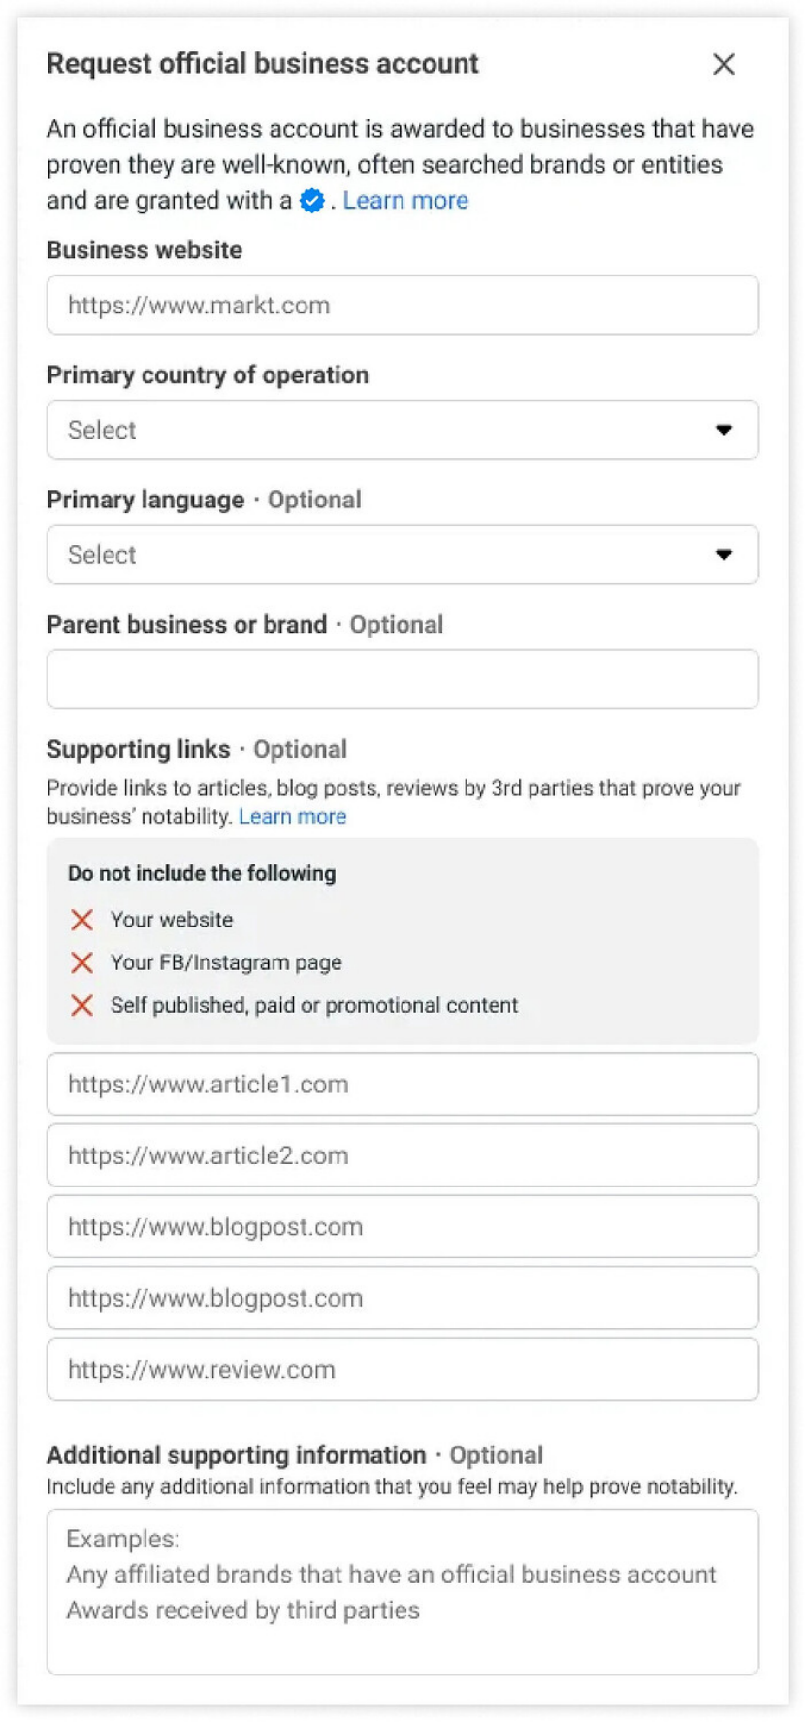Open Learn more link under Supporting links
Image resolution: width=805 pixels, height=1723 pixels.
click(292, 817)
